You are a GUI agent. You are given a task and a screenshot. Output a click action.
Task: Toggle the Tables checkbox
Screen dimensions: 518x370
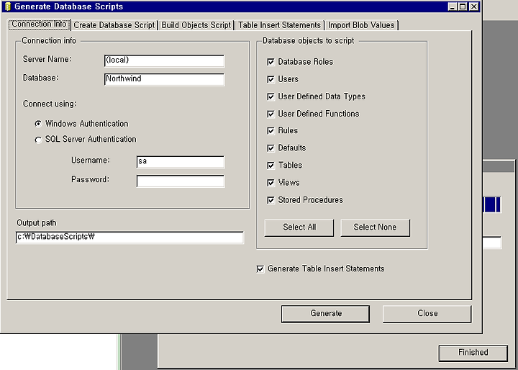tap(271, 166)
